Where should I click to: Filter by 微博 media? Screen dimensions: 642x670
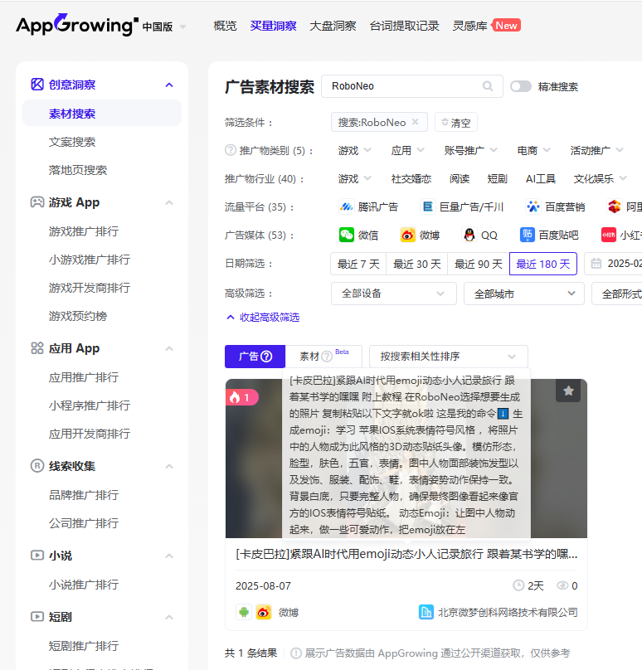point(420,235)
